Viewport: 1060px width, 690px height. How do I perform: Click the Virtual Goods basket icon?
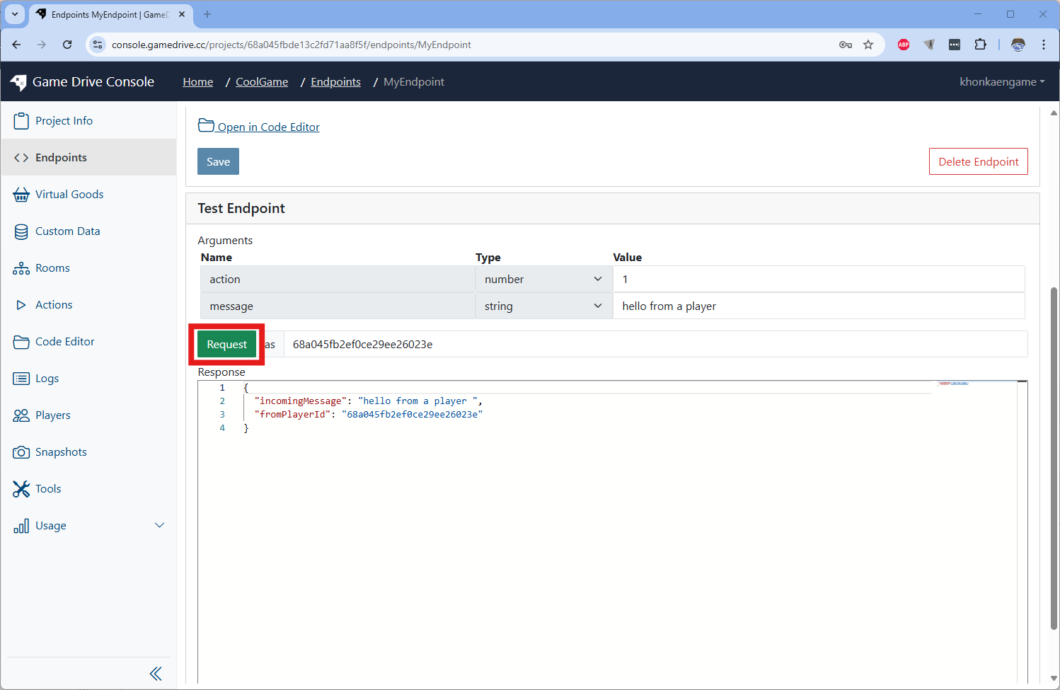click(x=21, y=195)
